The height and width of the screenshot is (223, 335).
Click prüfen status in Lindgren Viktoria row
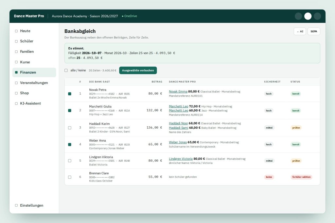296,161
